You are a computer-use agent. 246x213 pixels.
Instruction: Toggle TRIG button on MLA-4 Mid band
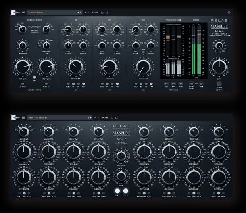coord(117,84)
